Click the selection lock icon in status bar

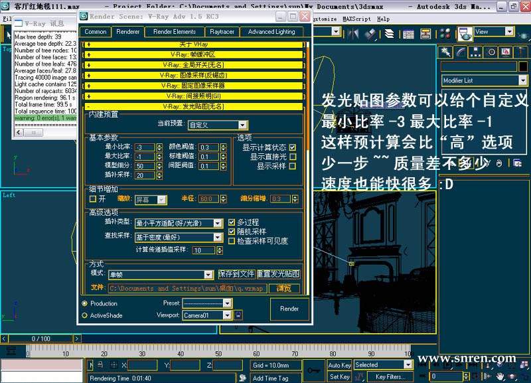pos(100,364)
